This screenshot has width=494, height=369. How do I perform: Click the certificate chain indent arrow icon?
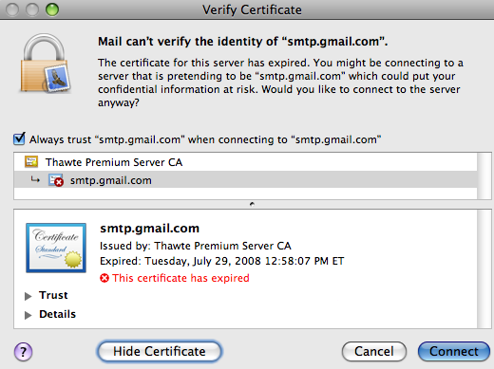35,180
